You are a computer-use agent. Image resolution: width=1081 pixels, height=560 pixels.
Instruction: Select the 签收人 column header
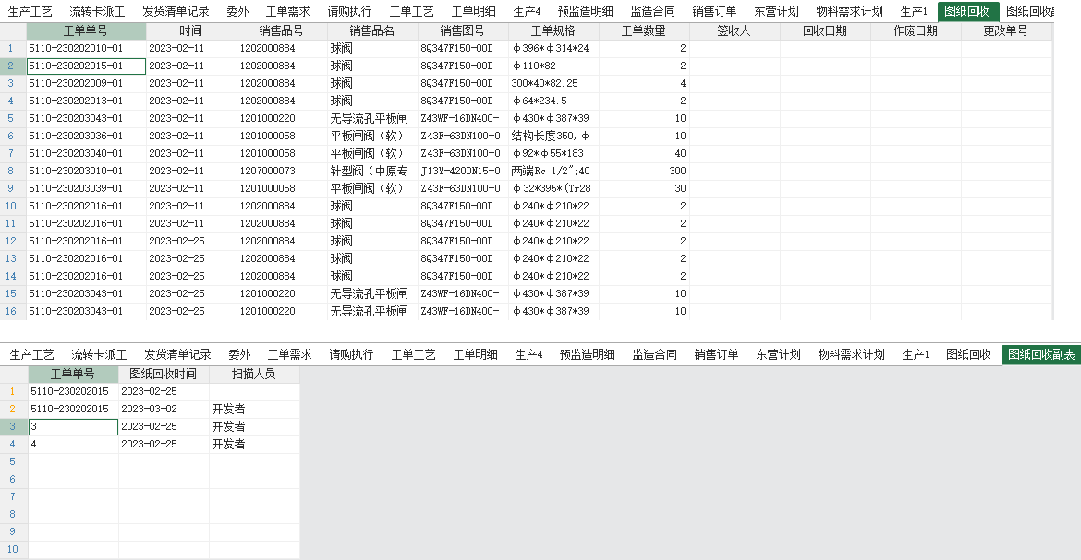coord(735,31)
